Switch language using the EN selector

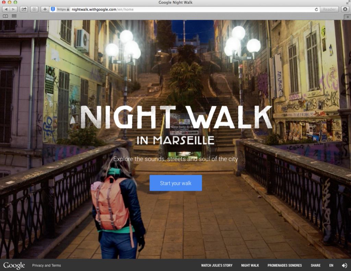[x=331, y=266]
